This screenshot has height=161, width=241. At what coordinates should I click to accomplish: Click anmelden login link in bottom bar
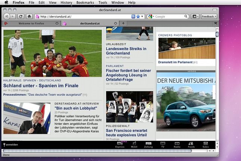tap(10, 145)
